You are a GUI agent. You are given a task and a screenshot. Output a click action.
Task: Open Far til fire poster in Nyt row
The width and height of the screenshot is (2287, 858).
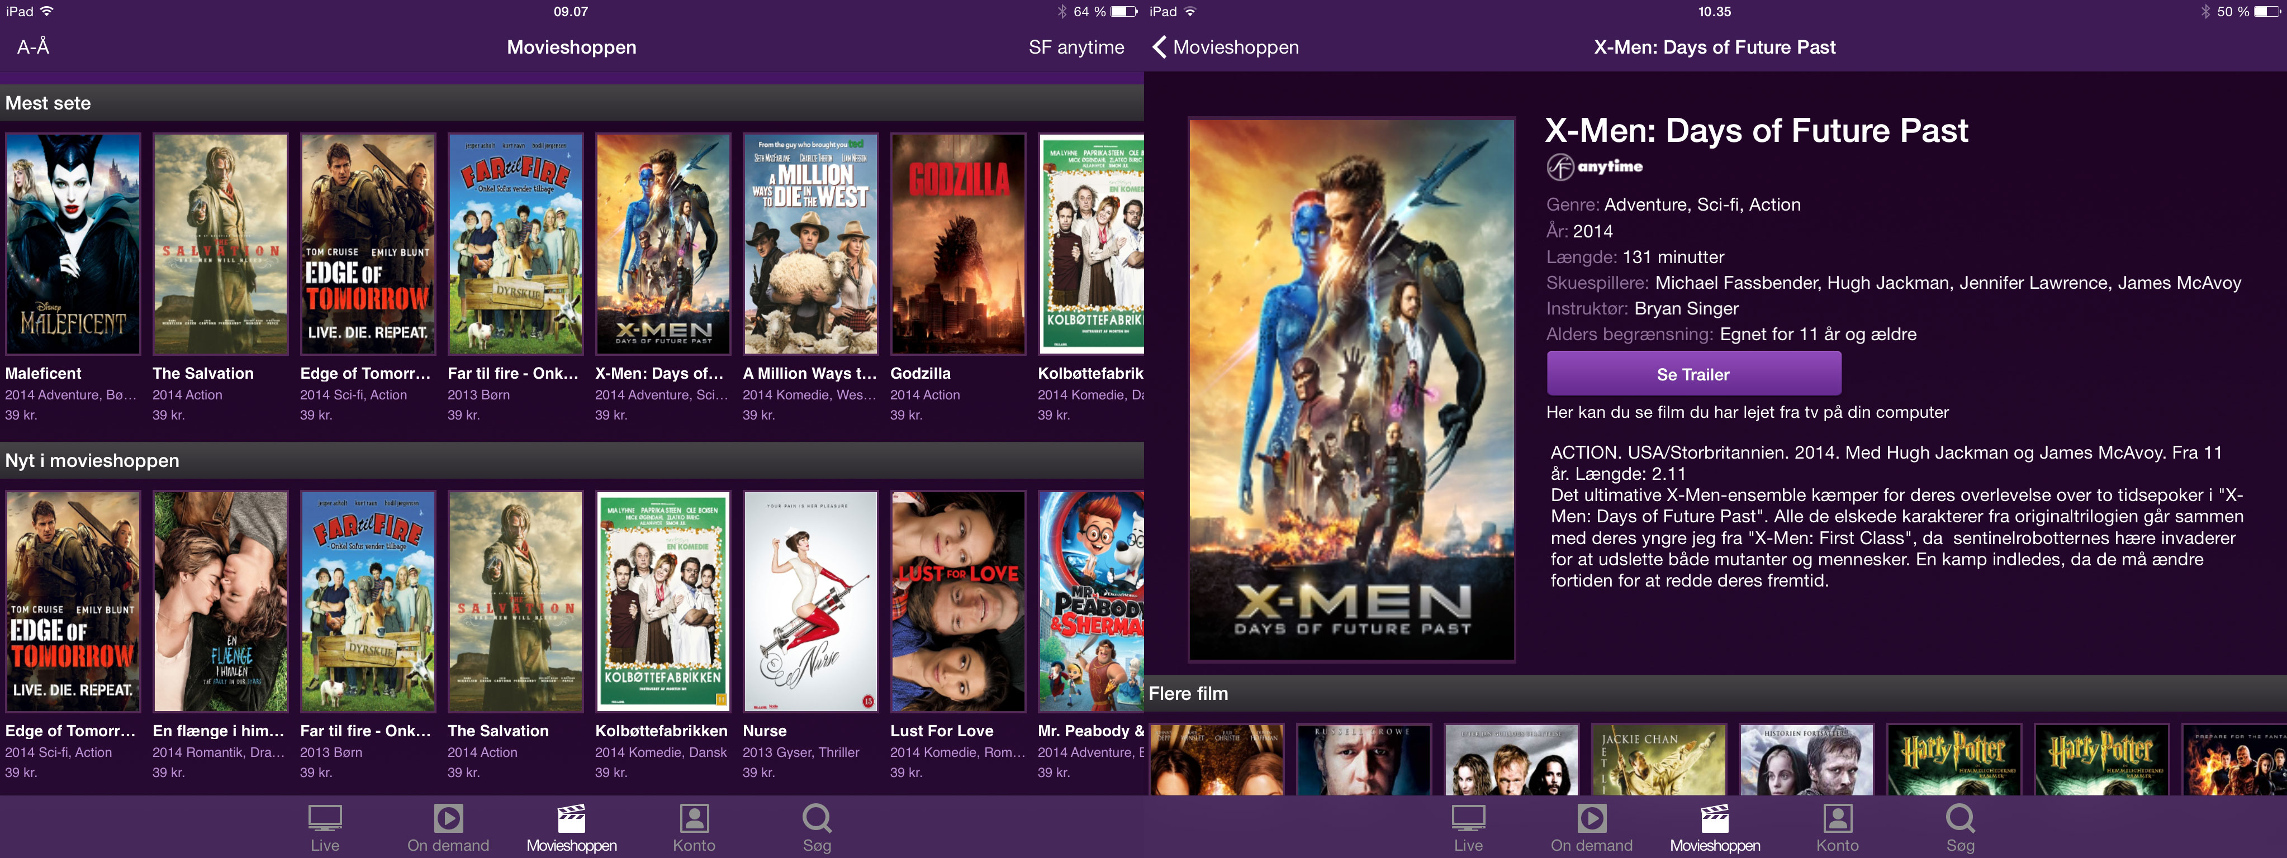(x=368, y=602)
